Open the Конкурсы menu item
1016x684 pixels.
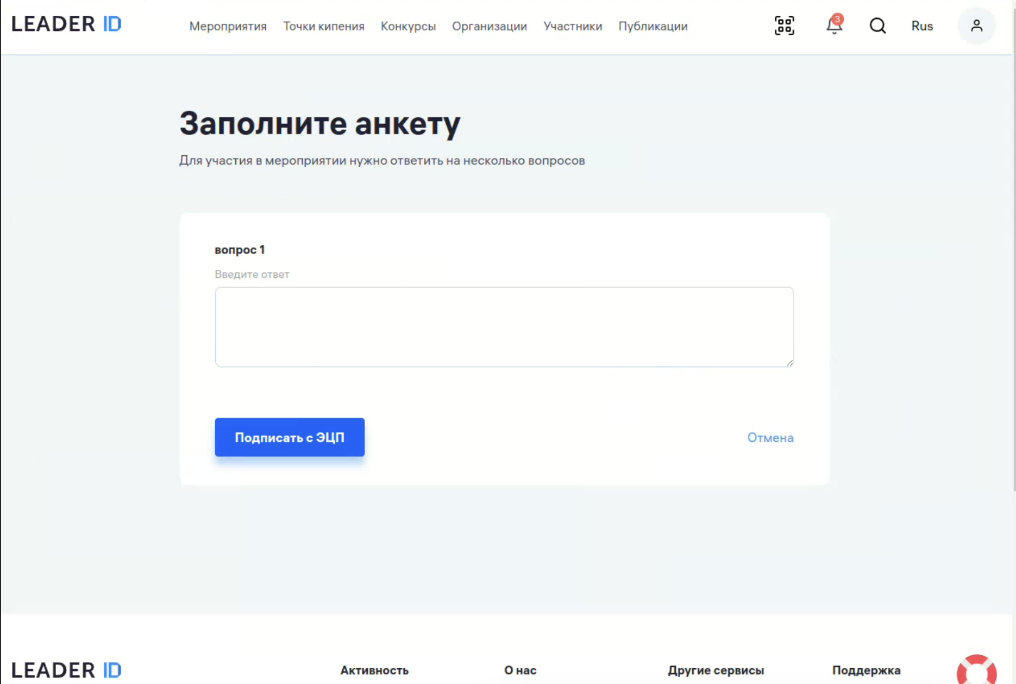tap(408, 26)
